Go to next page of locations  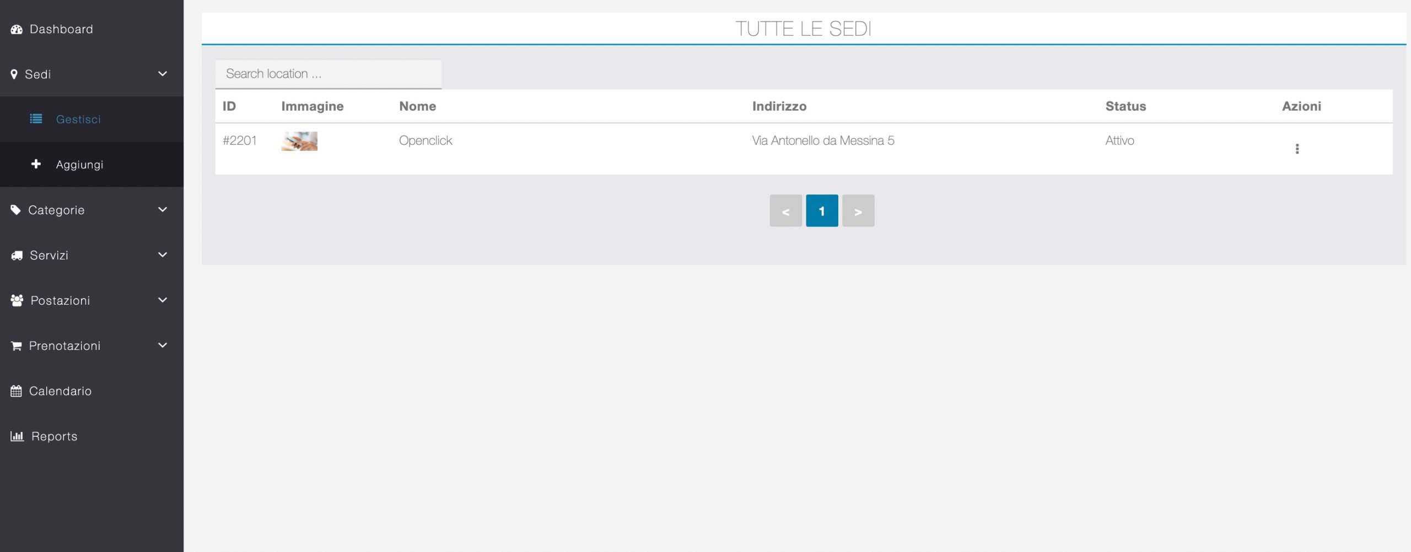(x=858, y=211)
